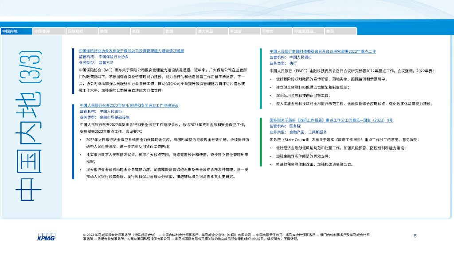Open the 国际组织 tab
This screenshot has height=255, width=454.
coord(82,31)
